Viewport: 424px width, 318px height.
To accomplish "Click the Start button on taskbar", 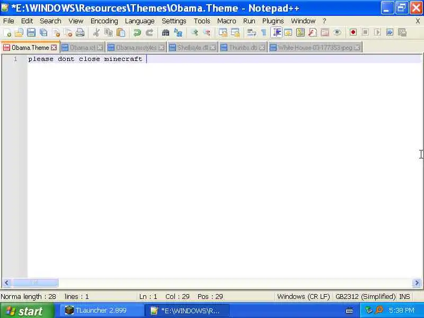I will (27, 311).
